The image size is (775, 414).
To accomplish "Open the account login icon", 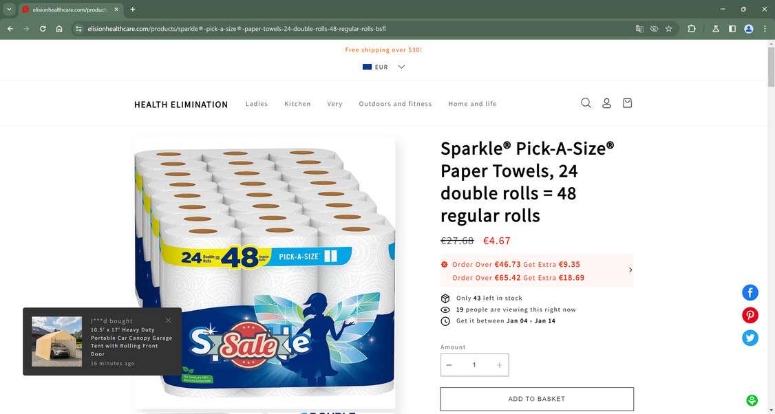I will pos(606,102).
